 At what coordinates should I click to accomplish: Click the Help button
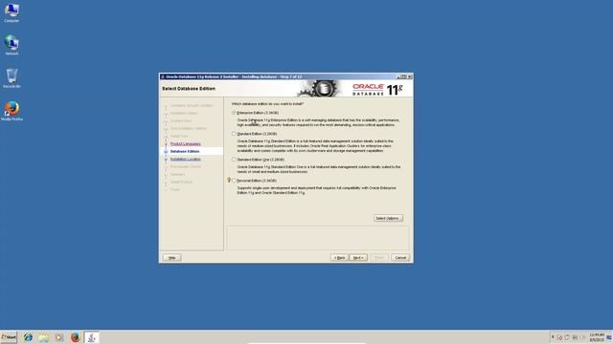click(x=171, y=257)
